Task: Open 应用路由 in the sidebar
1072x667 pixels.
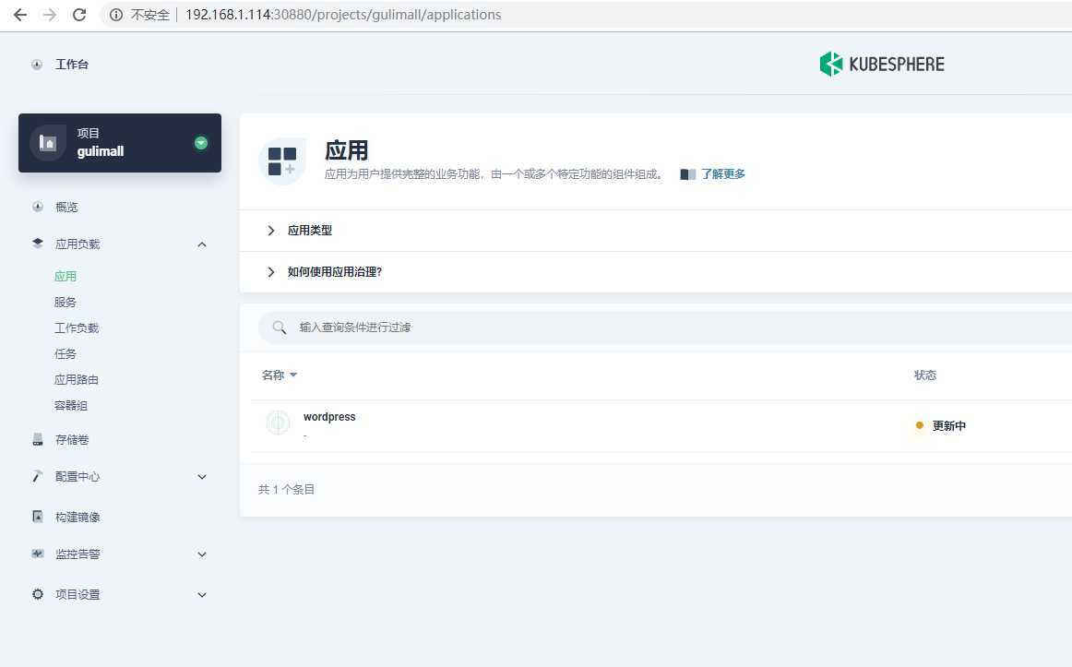Action: [77, 380]
